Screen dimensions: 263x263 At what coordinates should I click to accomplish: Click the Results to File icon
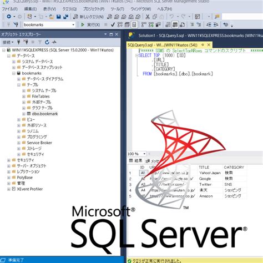182,24
